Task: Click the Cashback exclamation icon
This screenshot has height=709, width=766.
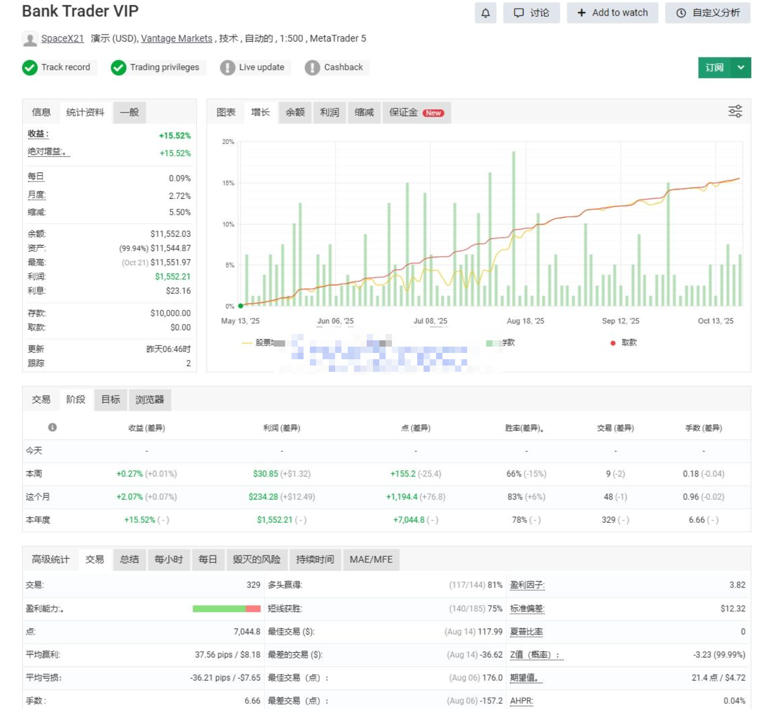Action: (312, 67)
